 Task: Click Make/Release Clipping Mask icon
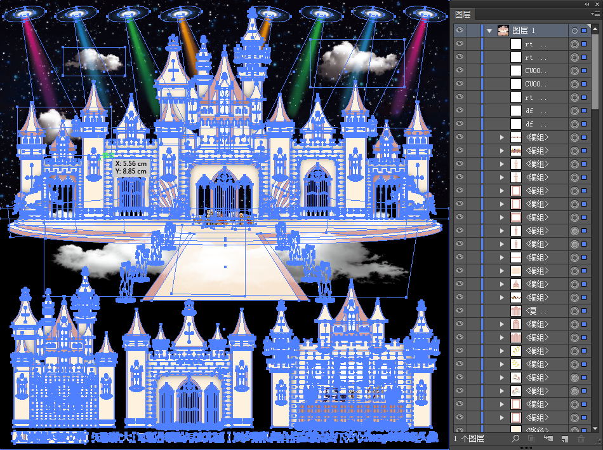pos(531,439)
